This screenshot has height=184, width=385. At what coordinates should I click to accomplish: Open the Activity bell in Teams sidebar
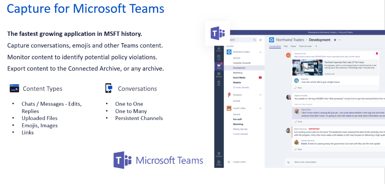click(219, 48)
